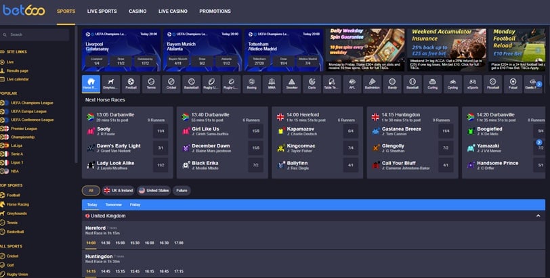Bet on Atletico Madrid at 7/4
Screen dimensions: 550x278
click(308, 62)
